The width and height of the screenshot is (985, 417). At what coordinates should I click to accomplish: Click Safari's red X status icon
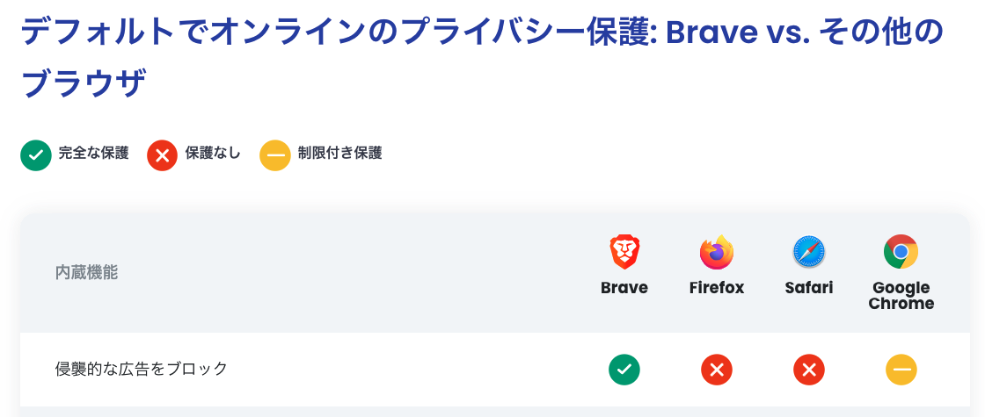[x=809, y=370]
